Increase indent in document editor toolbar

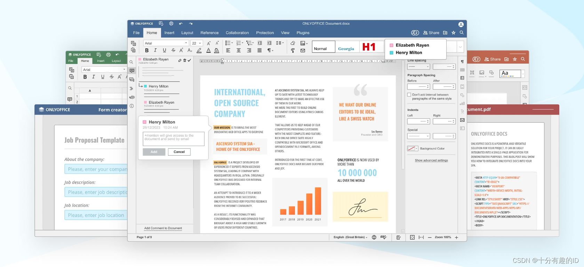pyautogui.click(x=269, y=43)
